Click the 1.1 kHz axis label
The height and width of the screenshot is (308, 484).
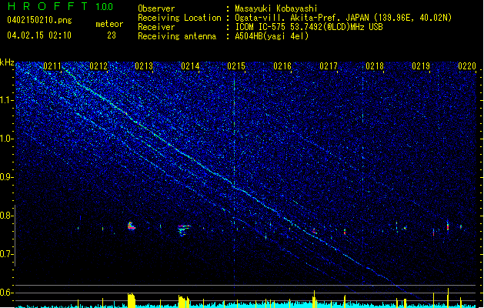click(6, 100)
